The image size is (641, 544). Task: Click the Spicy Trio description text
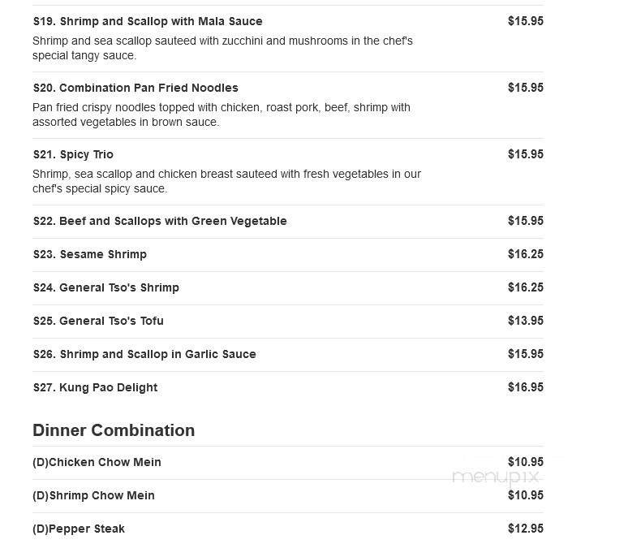tap(226, 181)
